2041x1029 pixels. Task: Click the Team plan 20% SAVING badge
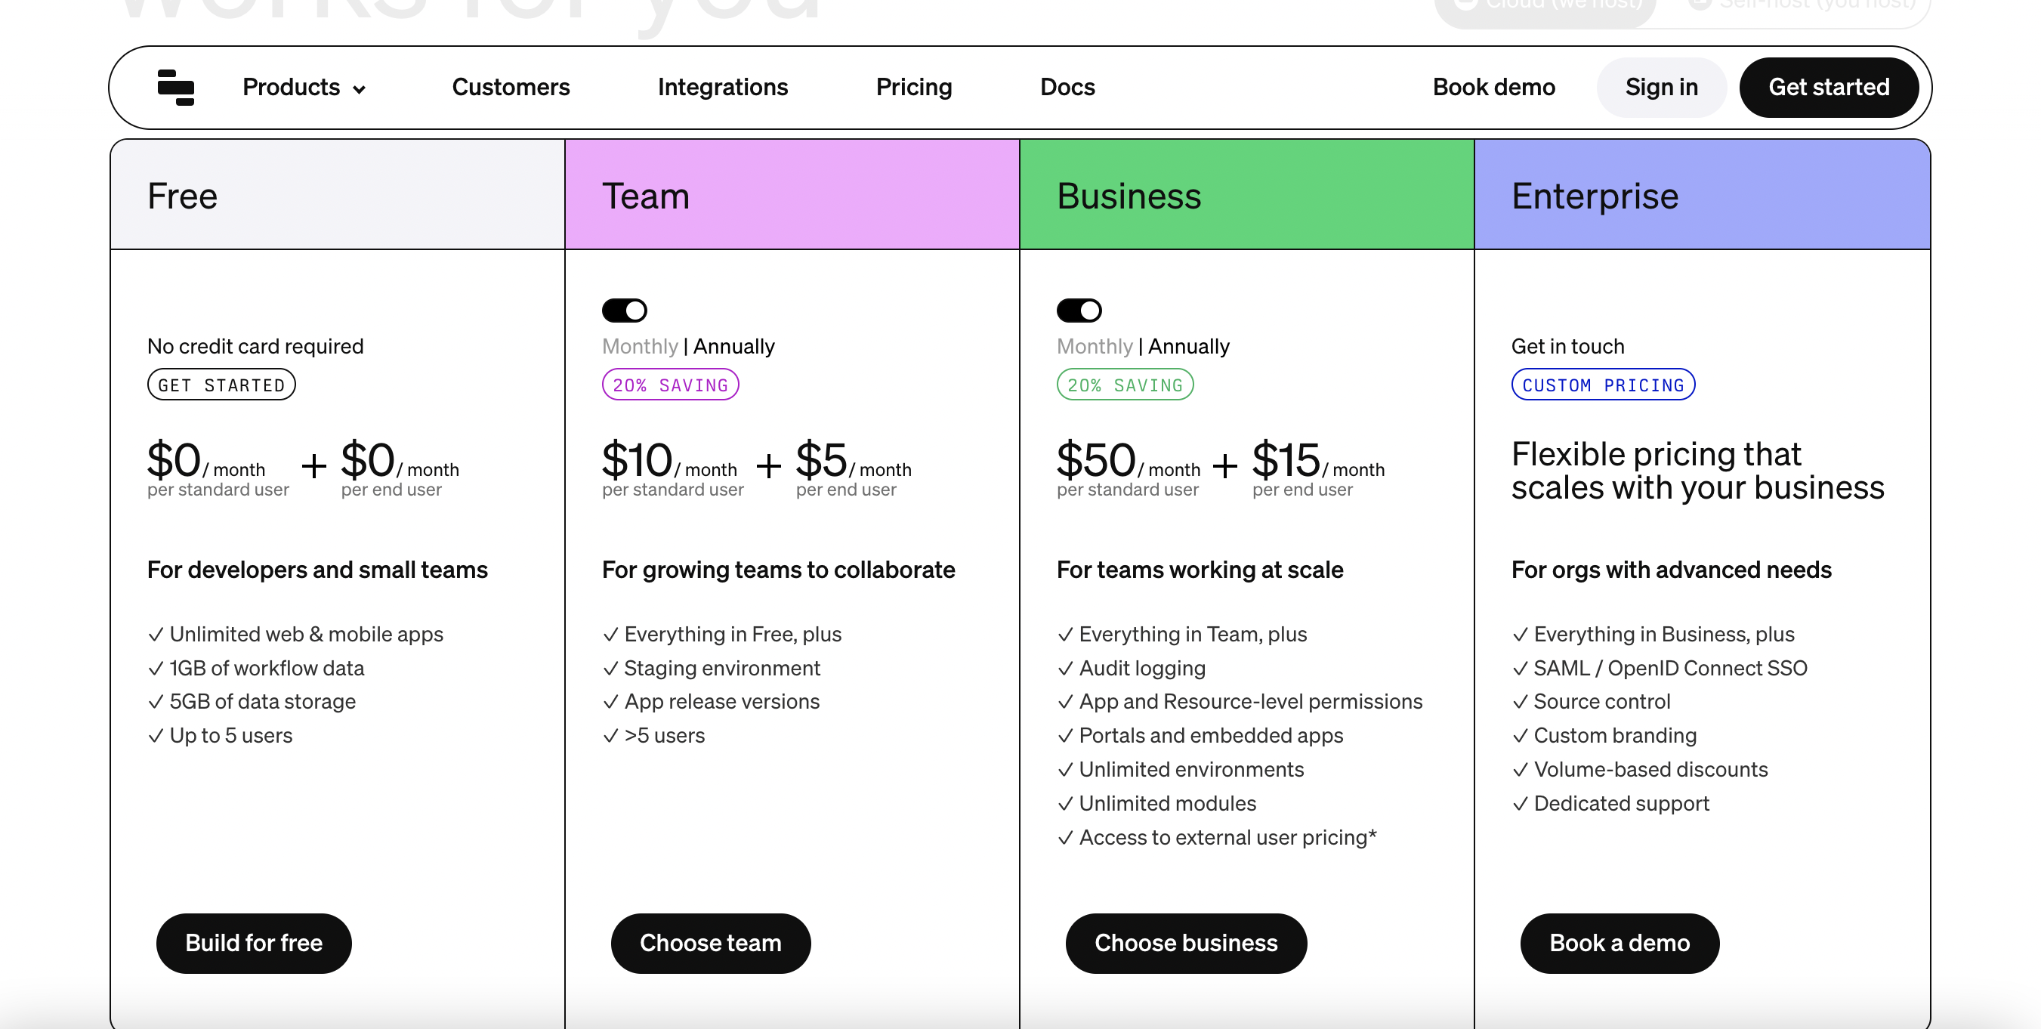670,385
